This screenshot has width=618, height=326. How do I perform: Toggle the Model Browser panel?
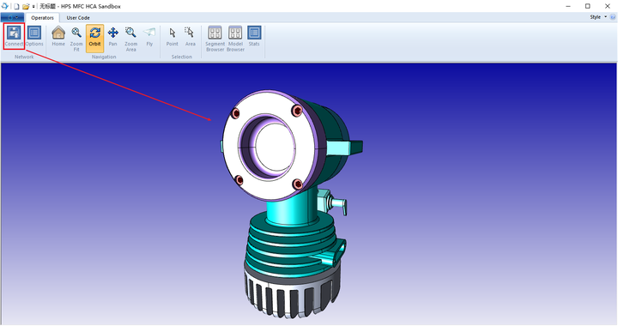235,39
